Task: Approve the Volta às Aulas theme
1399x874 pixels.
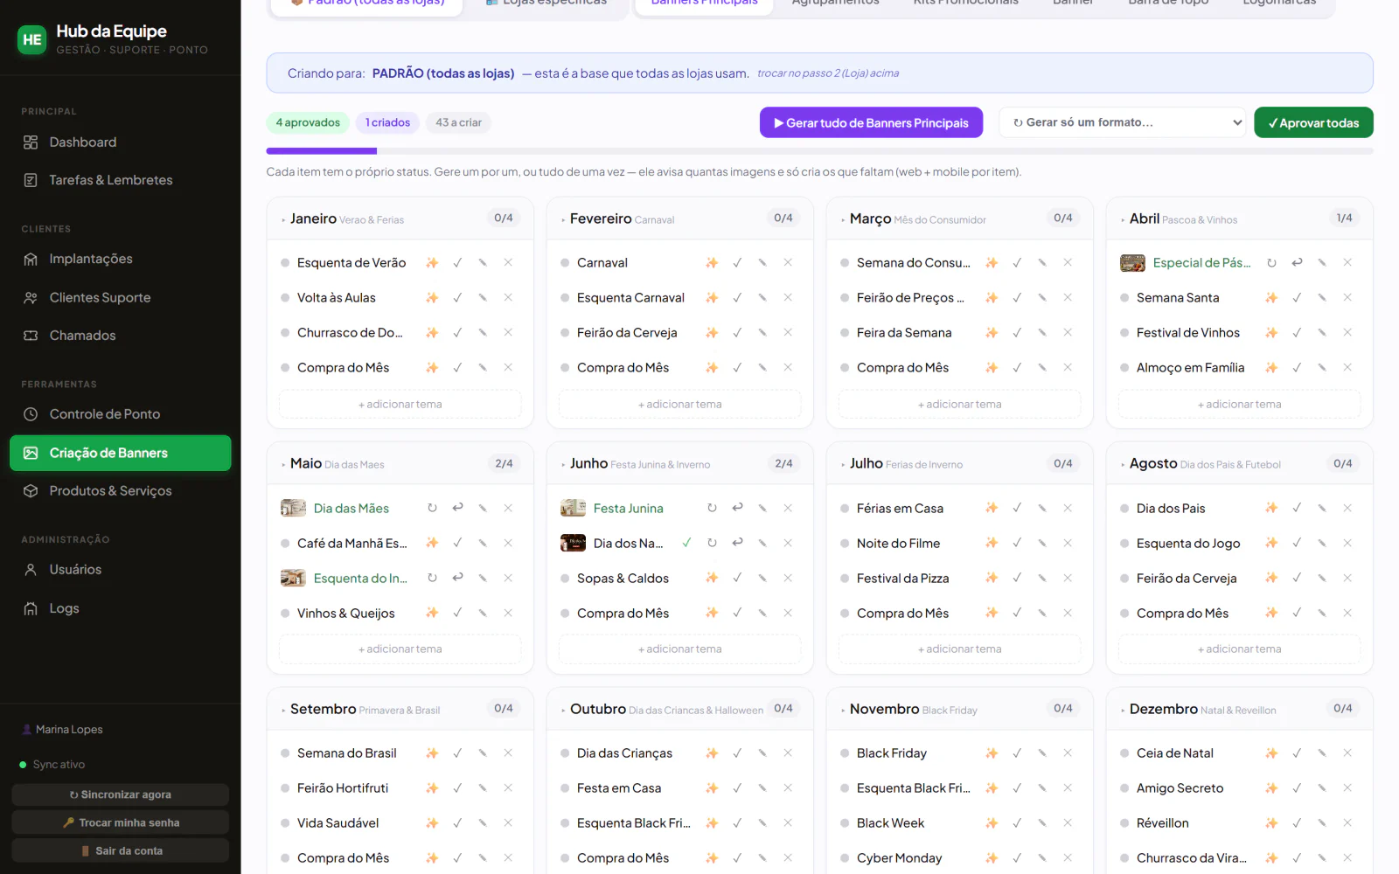Action: coord(457,298)
